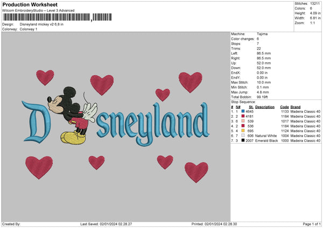
Task: Select the red 4181 thread swatch
Action: pos(243,116)
